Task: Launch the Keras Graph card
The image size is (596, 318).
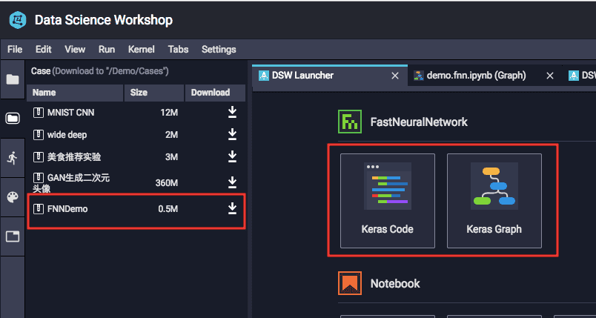Action: (494, 201)
